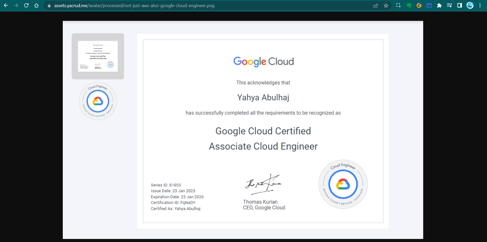Click 'Google Cloud Certified' title text
This screenshot has width=487, height=242.
point(263,131)
